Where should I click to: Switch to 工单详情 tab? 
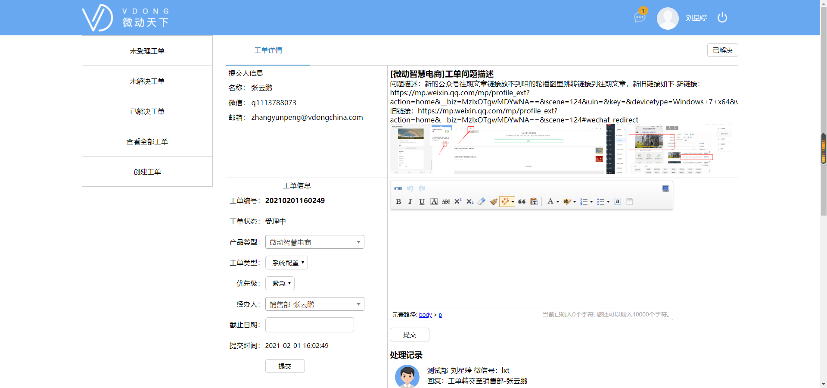pyautogui.click(x=268, y=50)
